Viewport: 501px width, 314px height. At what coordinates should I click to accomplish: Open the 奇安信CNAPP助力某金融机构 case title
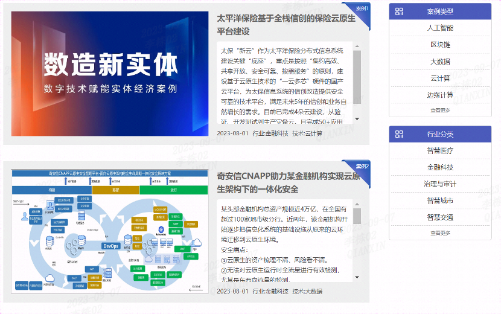(x=289, y=182)
